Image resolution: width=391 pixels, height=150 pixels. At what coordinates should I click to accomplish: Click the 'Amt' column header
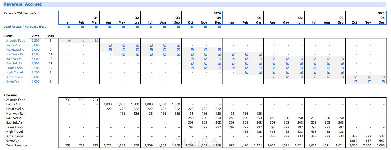point(36,36)
